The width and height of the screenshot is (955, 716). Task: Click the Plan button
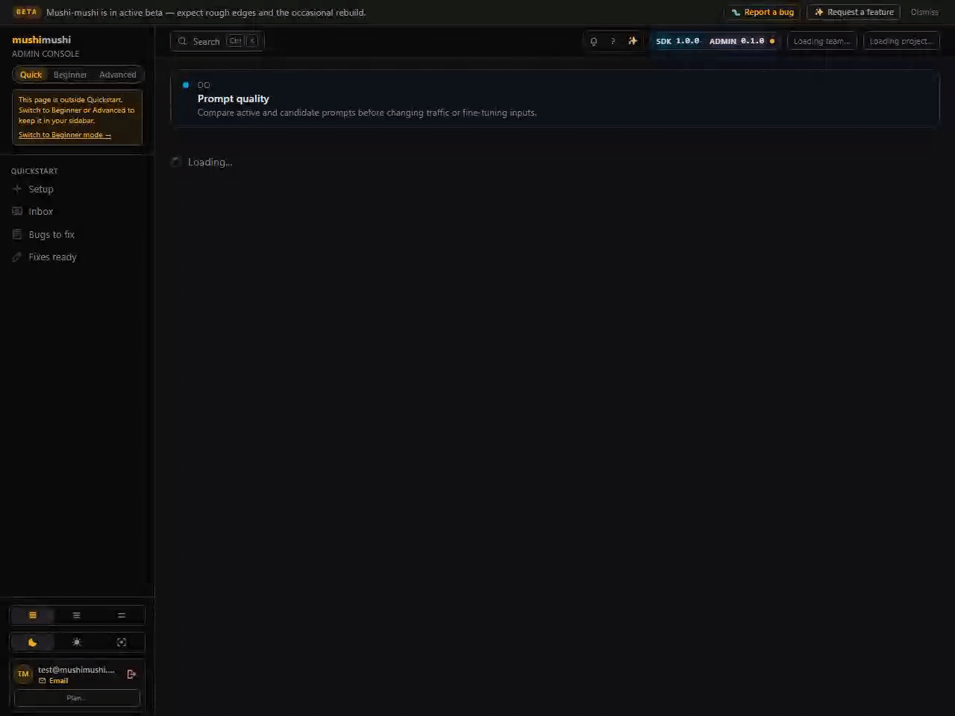tap(76, 698)
